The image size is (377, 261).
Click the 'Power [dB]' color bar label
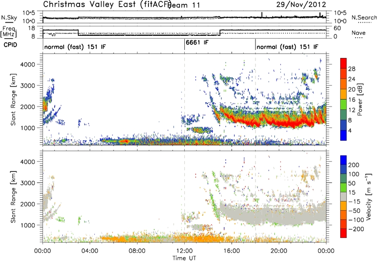360,99
